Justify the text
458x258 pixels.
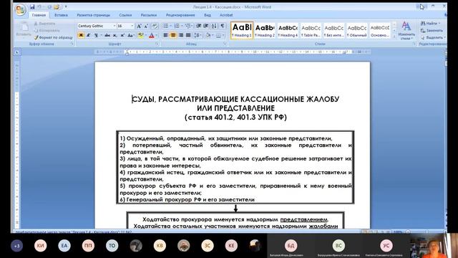[x=188, y=35]
